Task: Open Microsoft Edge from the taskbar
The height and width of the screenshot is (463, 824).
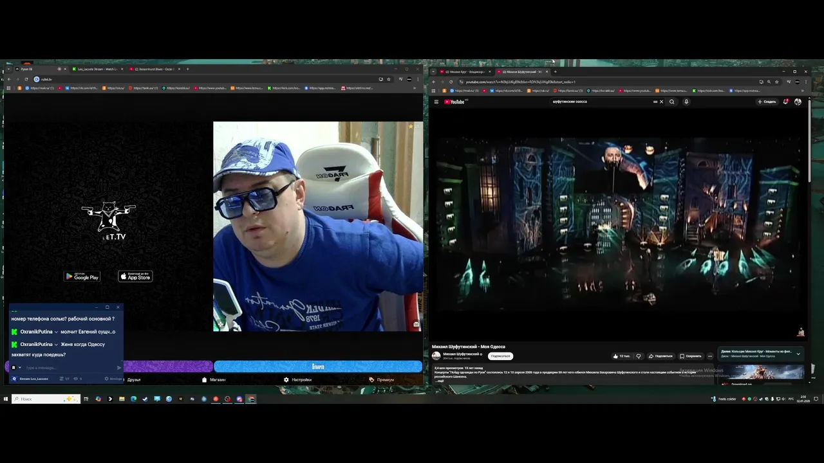Action: click(133, 399)
